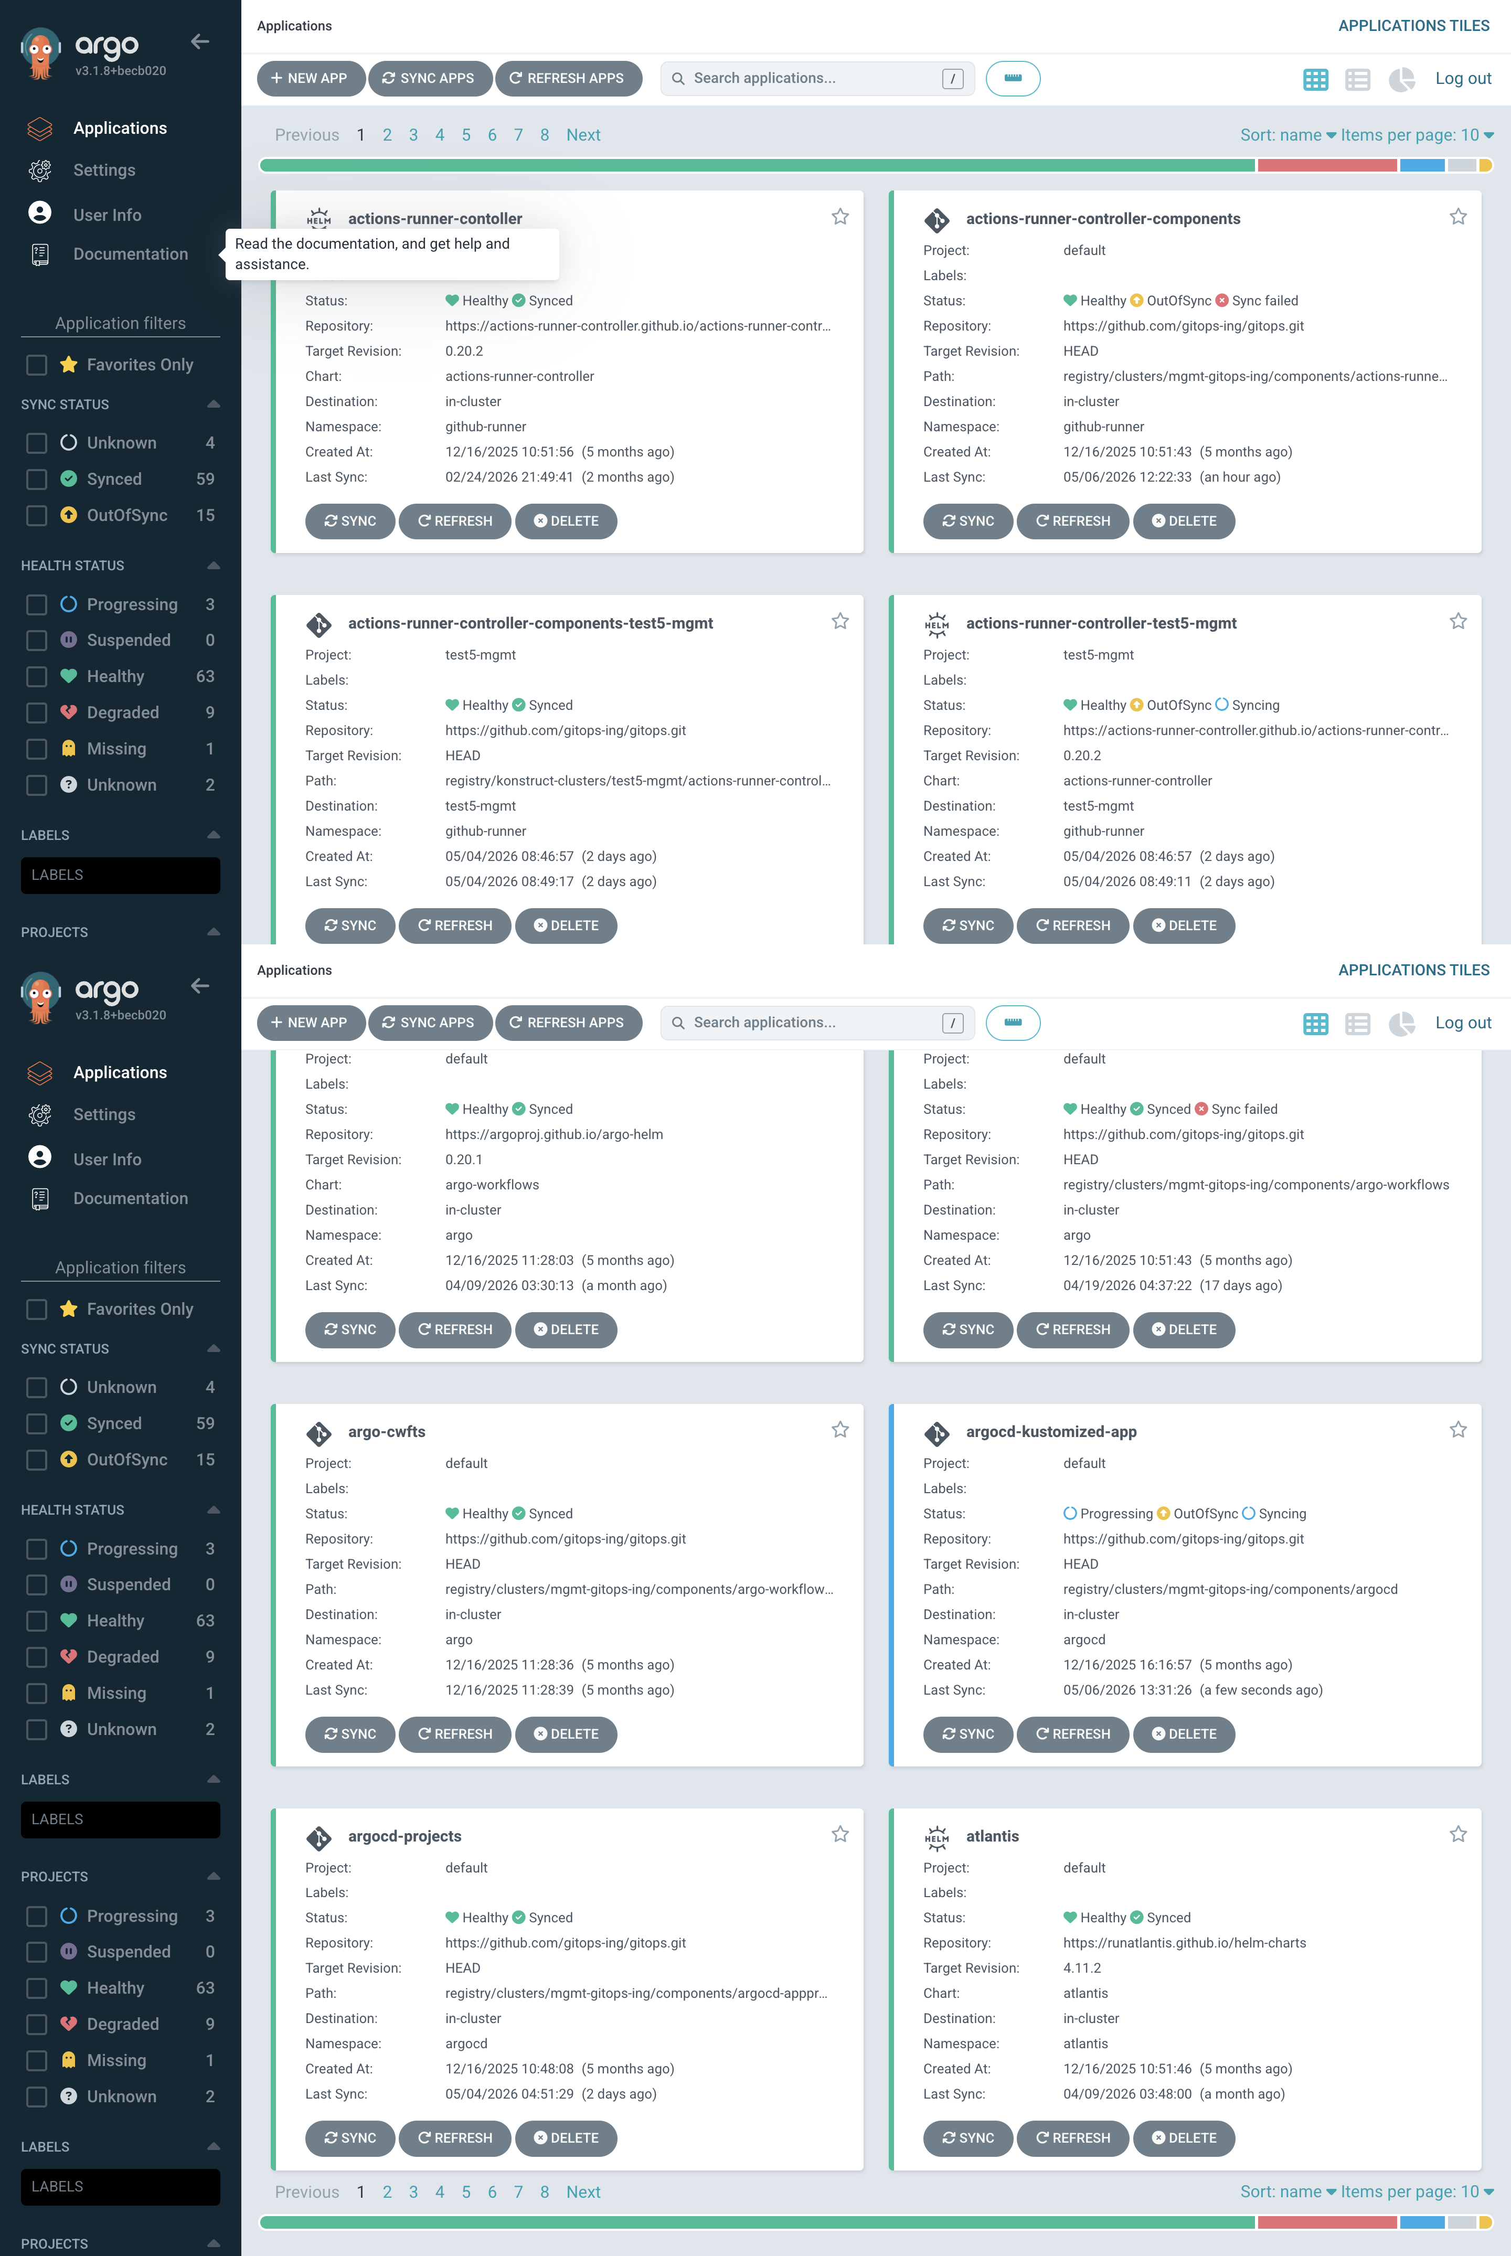This screenshot has height=2256, width=1511.
Task: Focus LABELS input directly above lowest PROJECTS heading
Action: [x=121, y=2187]
